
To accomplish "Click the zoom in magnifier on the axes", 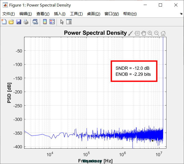I will point(150,33).
